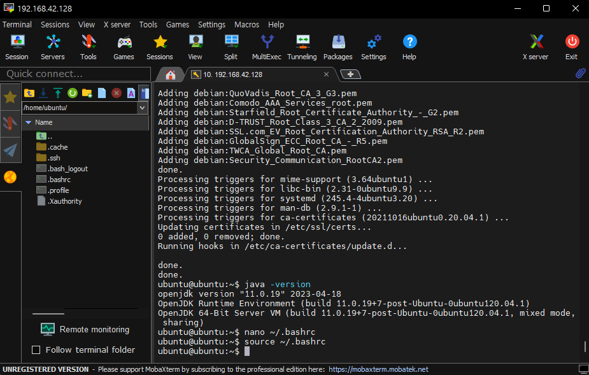Open the View menu

pyautogui.click(x=87, y=24)
